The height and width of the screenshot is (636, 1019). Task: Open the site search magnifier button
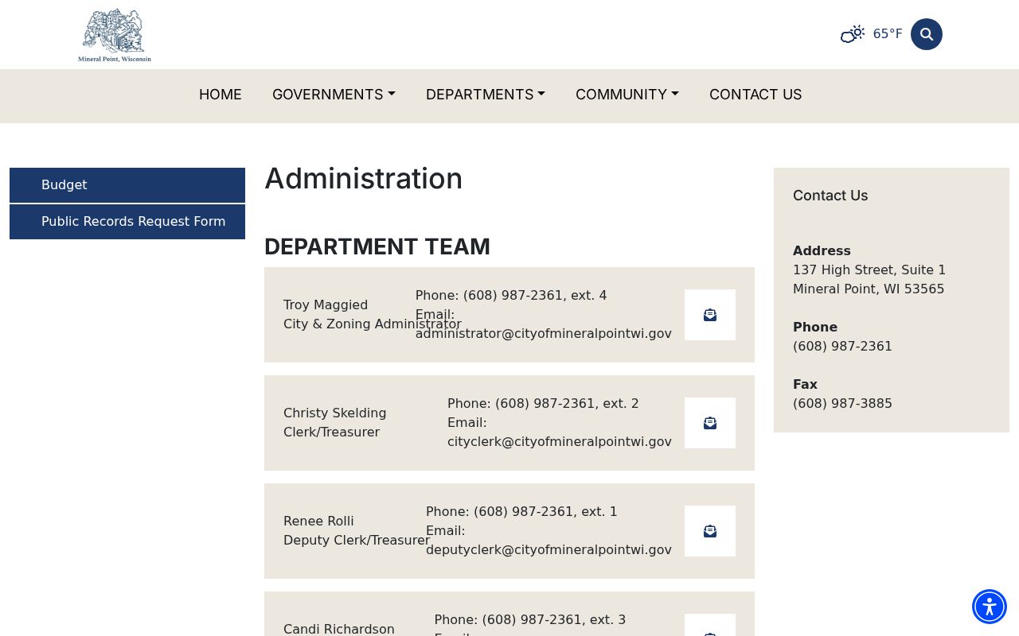click(927, 34)
